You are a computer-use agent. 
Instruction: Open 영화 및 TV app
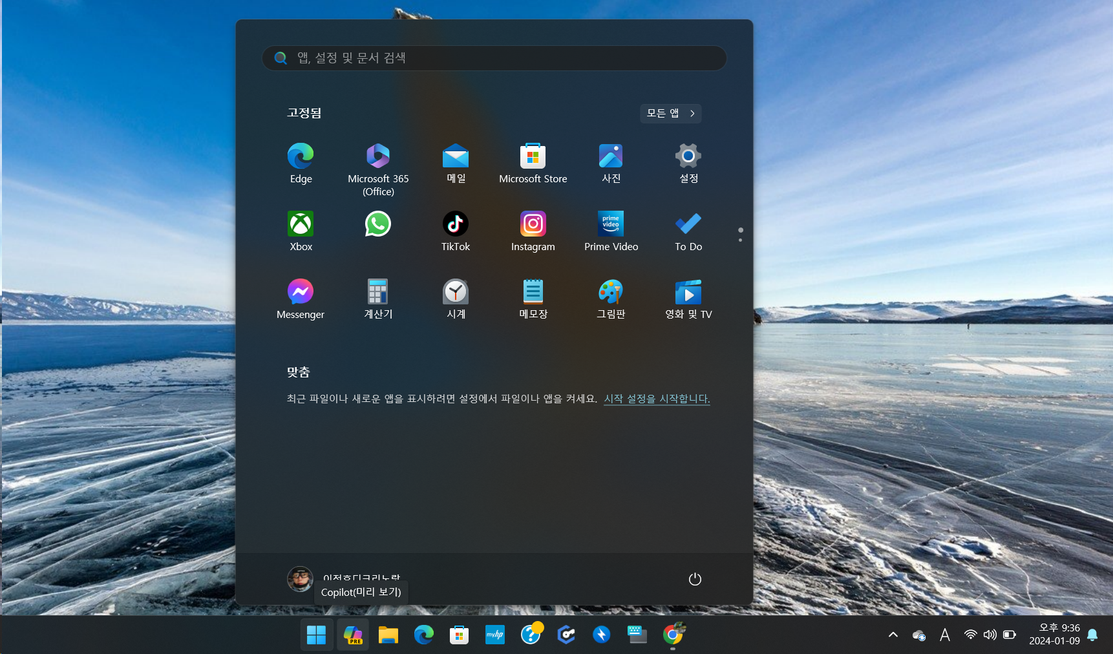(x=688, y=299)
